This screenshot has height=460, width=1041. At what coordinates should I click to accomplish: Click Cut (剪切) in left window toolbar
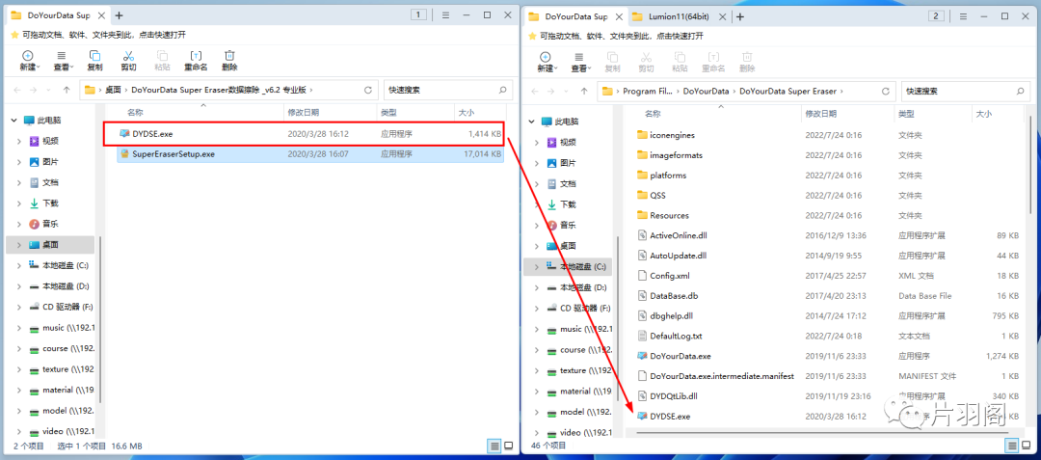(129, 61)
